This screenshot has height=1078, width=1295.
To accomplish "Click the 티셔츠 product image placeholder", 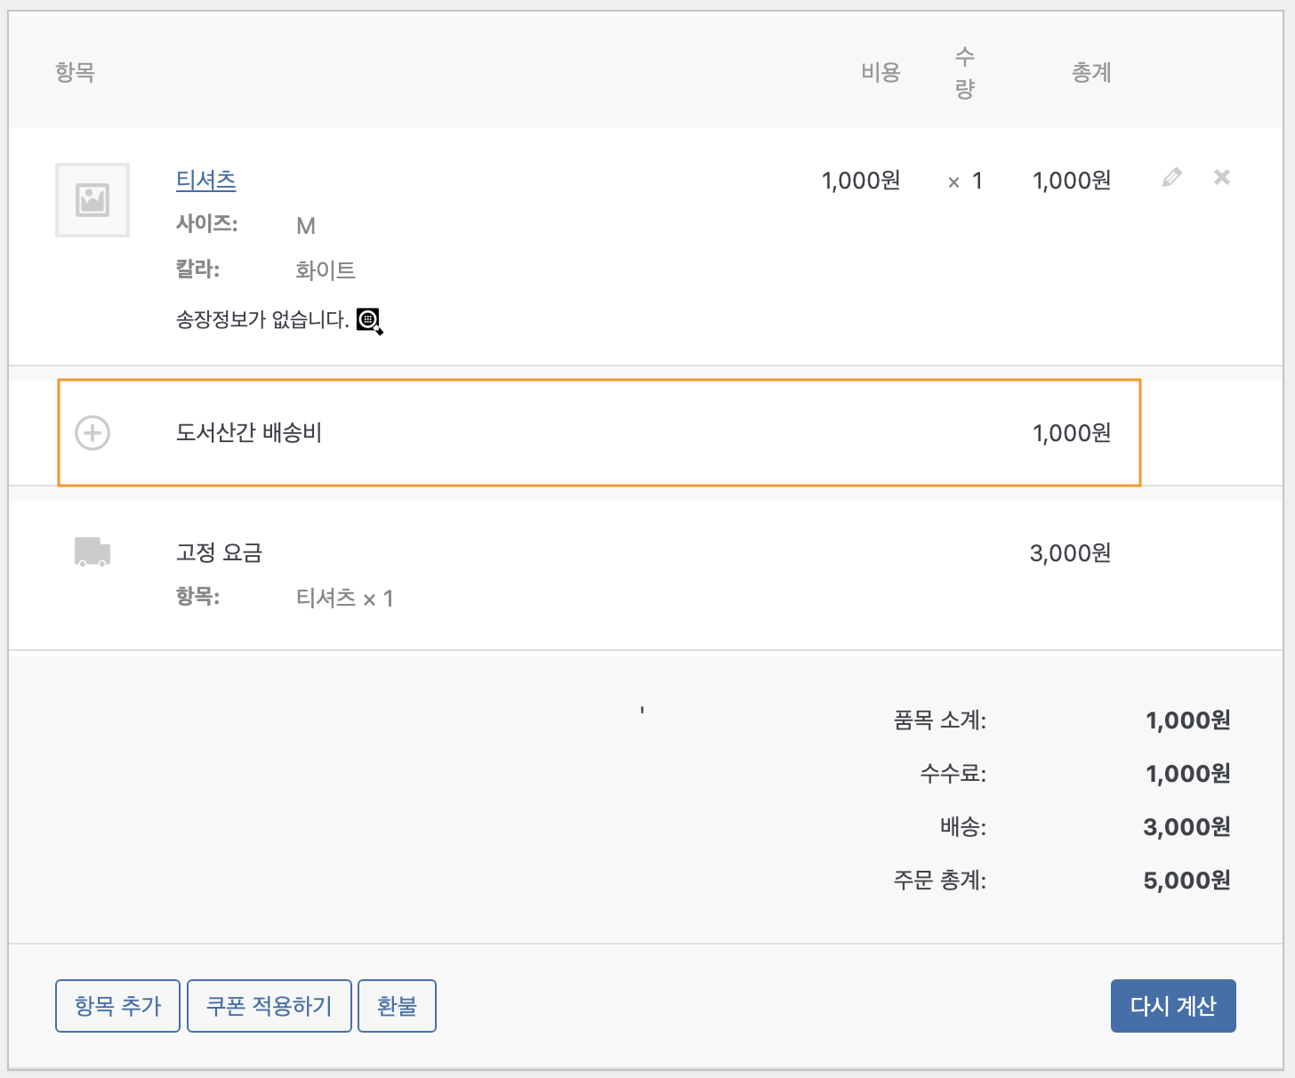I will 92,200.
